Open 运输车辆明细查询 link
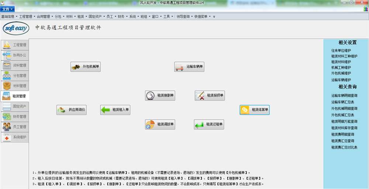 (344, 96)
